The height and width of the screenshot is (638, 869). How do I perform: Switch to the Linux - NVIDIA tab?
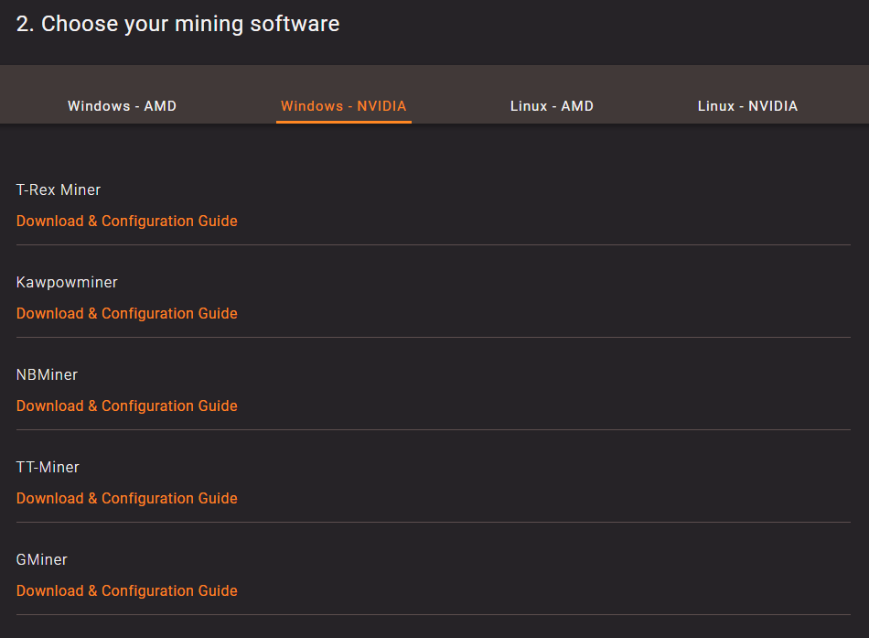click(x=747, y=106)
